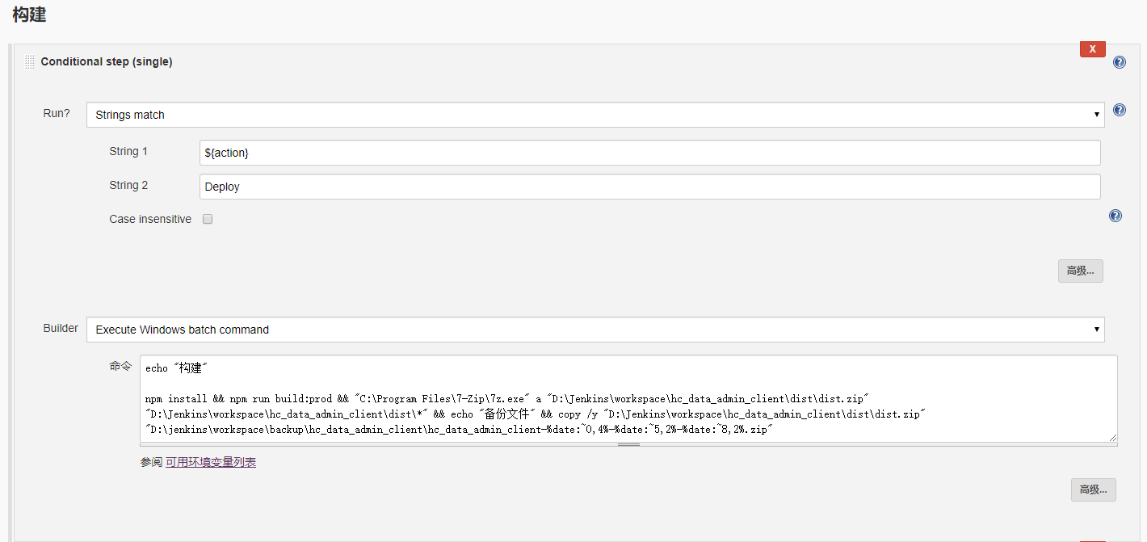The image size is (1147, 542).
Task: Open the 可用环境变量列表 link
Action: [211, 462]
